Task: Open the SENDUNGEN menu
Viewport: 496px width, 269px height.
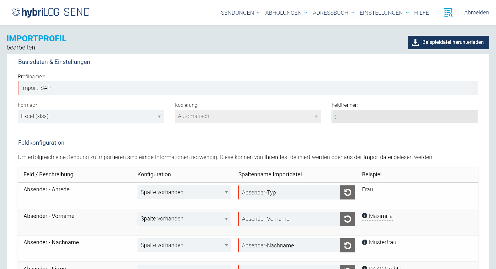Action: point(240,13)
